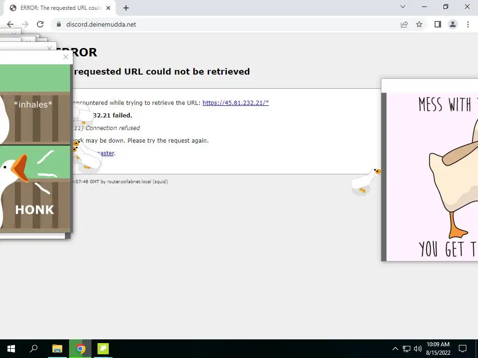Screen dimensions: 478x358
Task: Click the Mess With goose poster
Action: point(432,177)
